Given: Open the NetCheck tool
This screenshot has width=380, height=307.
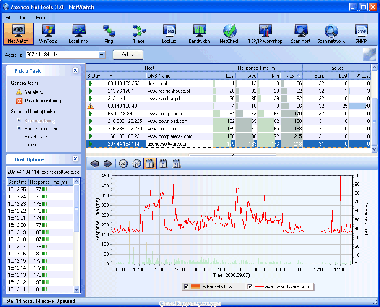Looking at the screenshot, I should point(229,34).
